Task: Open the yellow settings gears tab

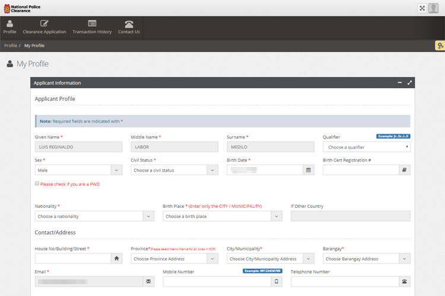Action: click(440, 46)
